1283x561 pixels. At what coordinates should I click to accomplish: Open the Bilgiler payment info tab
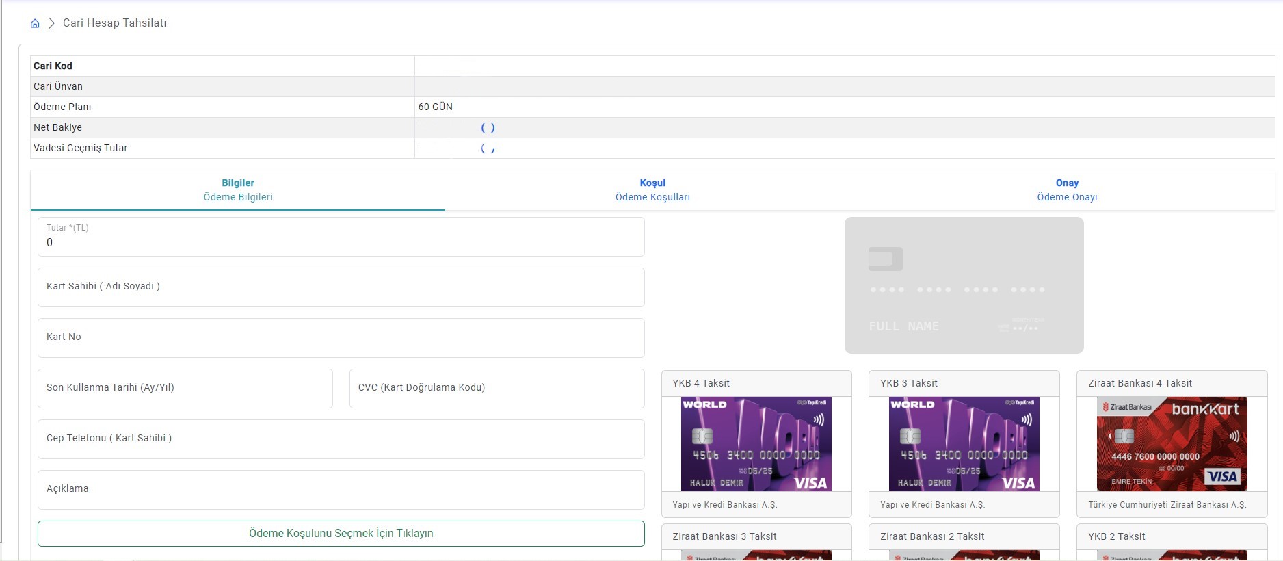pyautogui.click(x=237, y=190)
